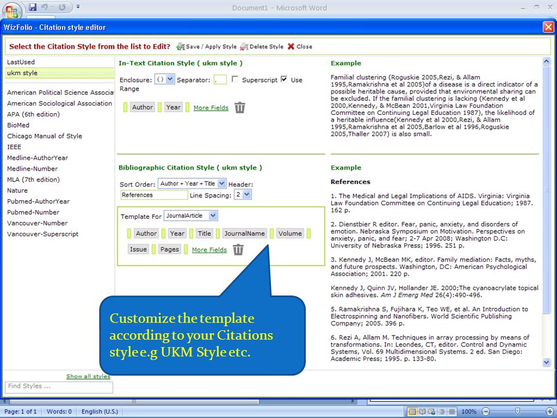This screenshot has height=418, width=557.
Task: Select the Issue field in the template
Action: [138, 249]
